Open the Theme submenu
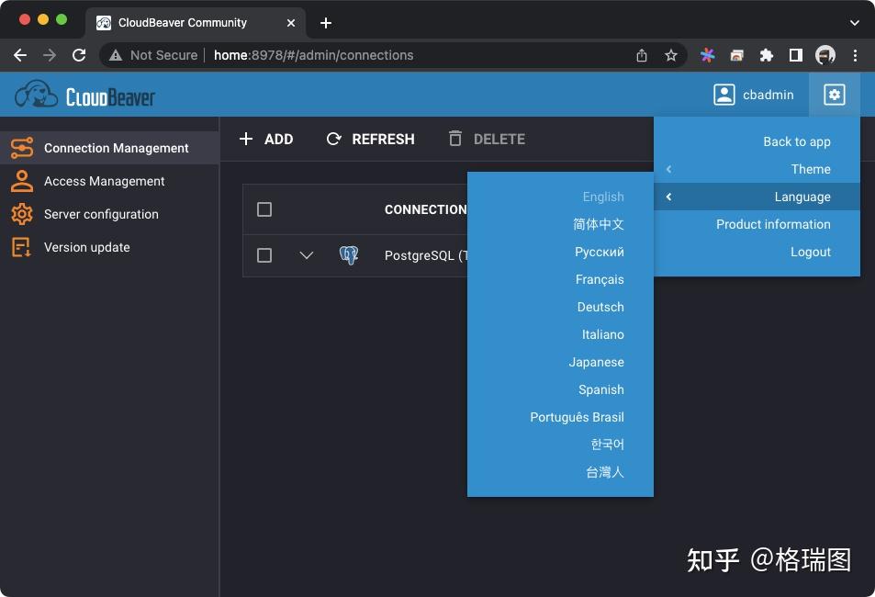 811,169
